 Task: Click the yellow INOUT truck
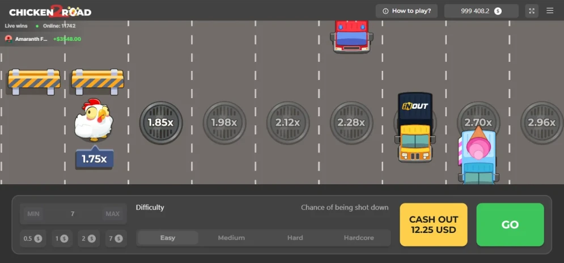pyautogui.click(x=415, y=127)
